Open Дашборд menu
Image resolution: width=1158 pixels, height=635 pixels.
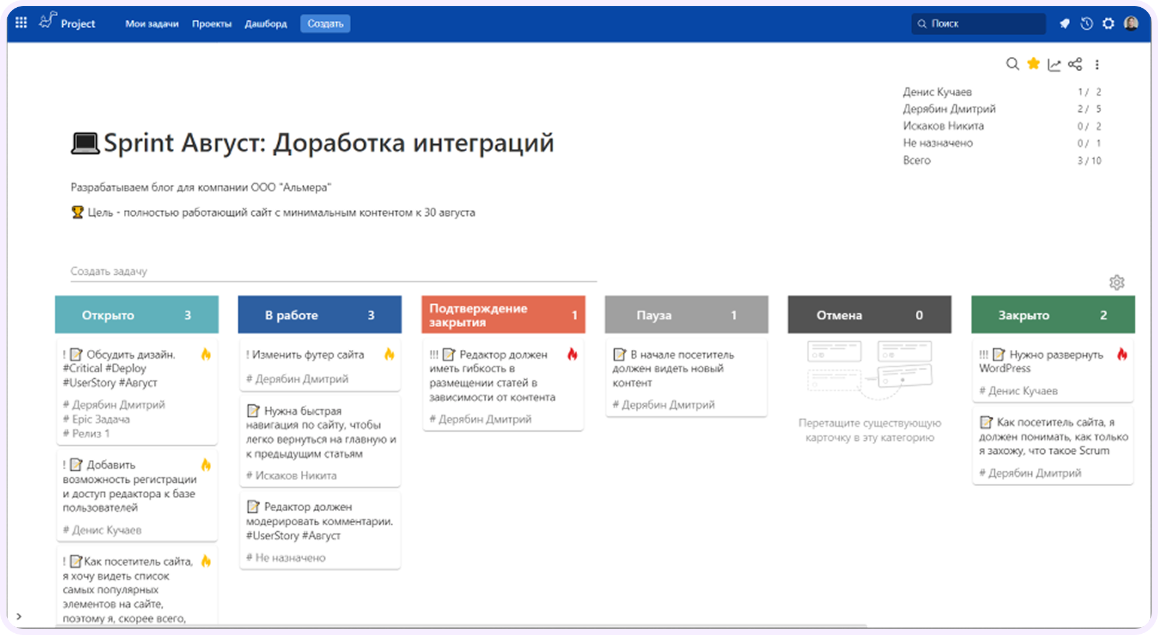[266, 24]
